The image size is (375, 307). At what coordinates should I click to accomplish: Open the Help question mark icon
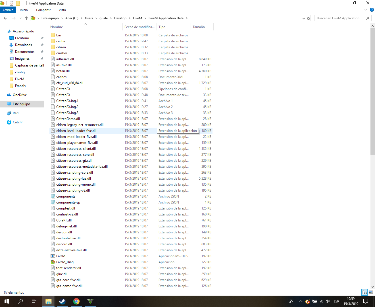click(372, 10)
